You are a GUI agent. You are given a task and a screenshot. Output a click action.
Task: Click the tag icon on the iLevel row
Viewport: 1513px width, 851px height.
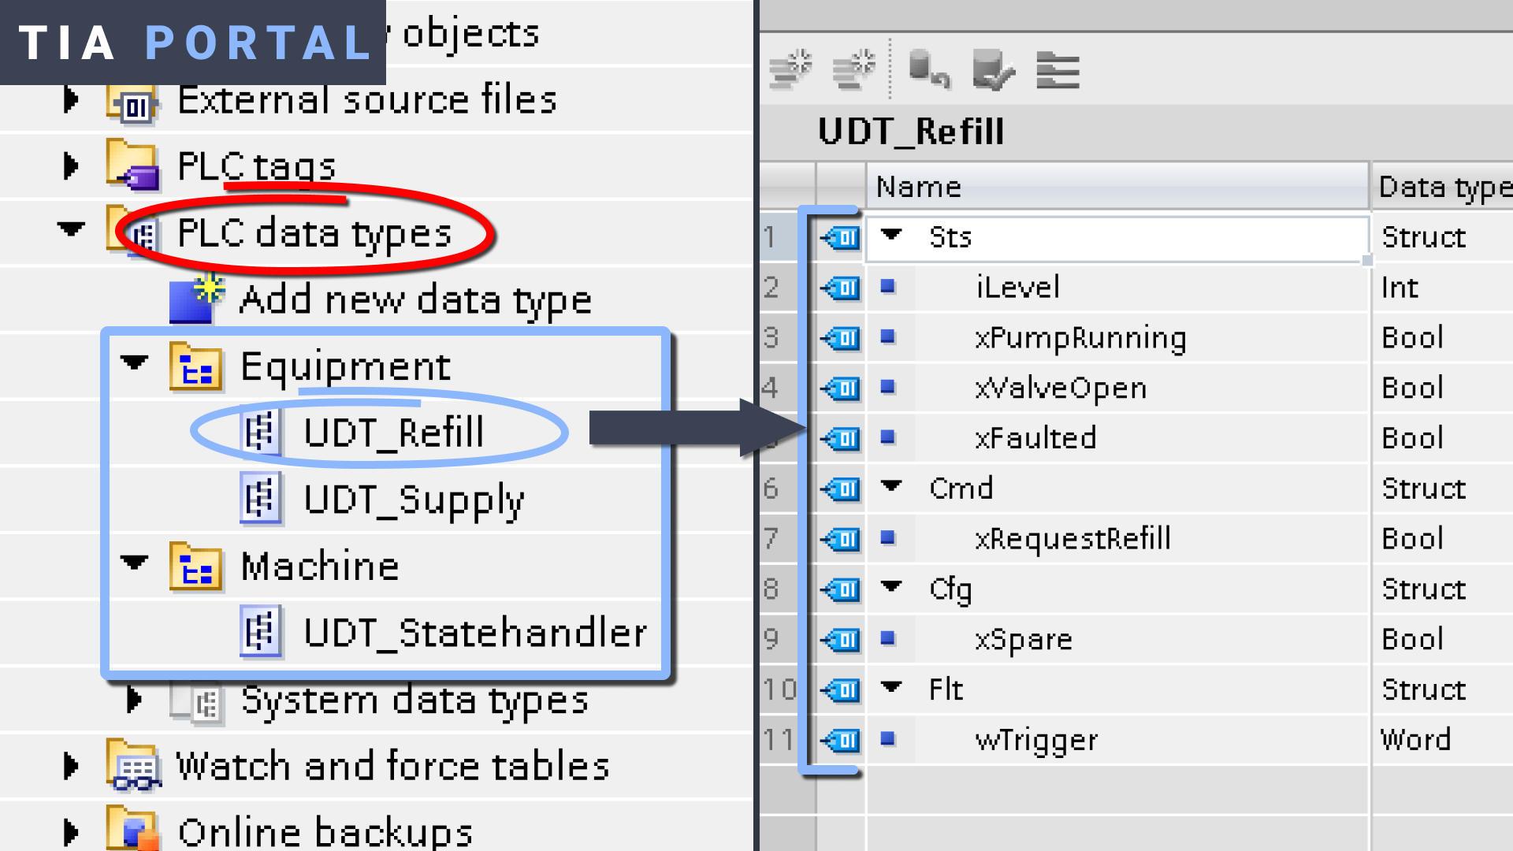point(841,288)
